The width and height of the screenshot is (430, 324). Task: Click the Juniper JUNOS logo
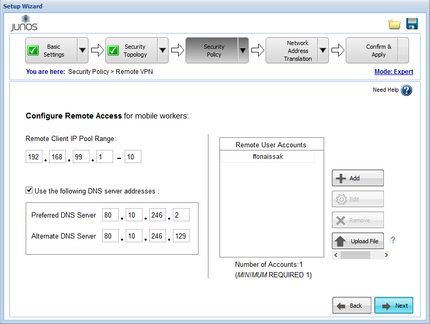(x=24, y=23)
